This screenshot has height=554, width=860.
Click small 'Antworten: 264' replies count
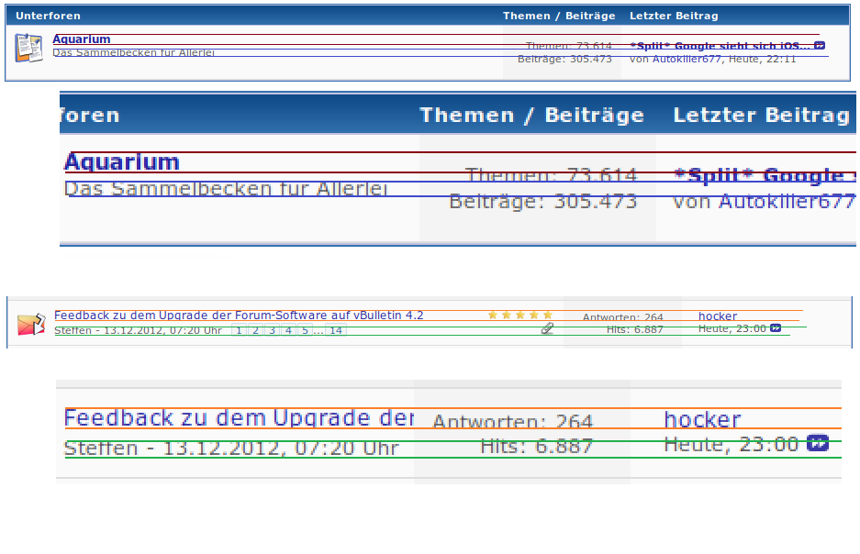click(622, 317)
